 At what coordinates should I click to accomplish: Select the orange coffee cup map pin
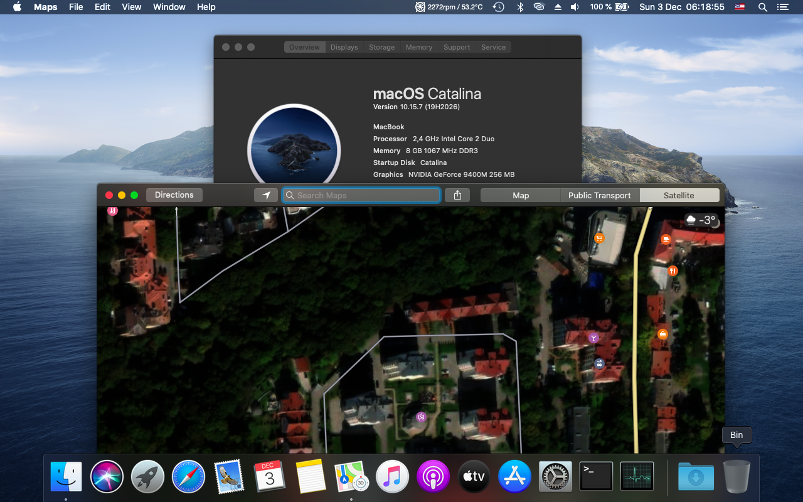666,238
